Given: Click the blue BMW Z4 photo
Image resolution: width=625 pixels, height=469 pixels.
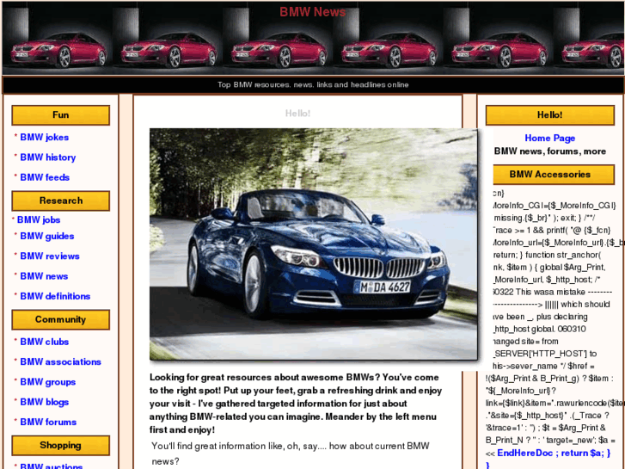Looking at the screenshot, I should point(313,244).
